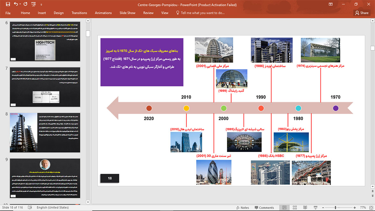Open Customize Quick Access Toolbar dropdown

41,4
